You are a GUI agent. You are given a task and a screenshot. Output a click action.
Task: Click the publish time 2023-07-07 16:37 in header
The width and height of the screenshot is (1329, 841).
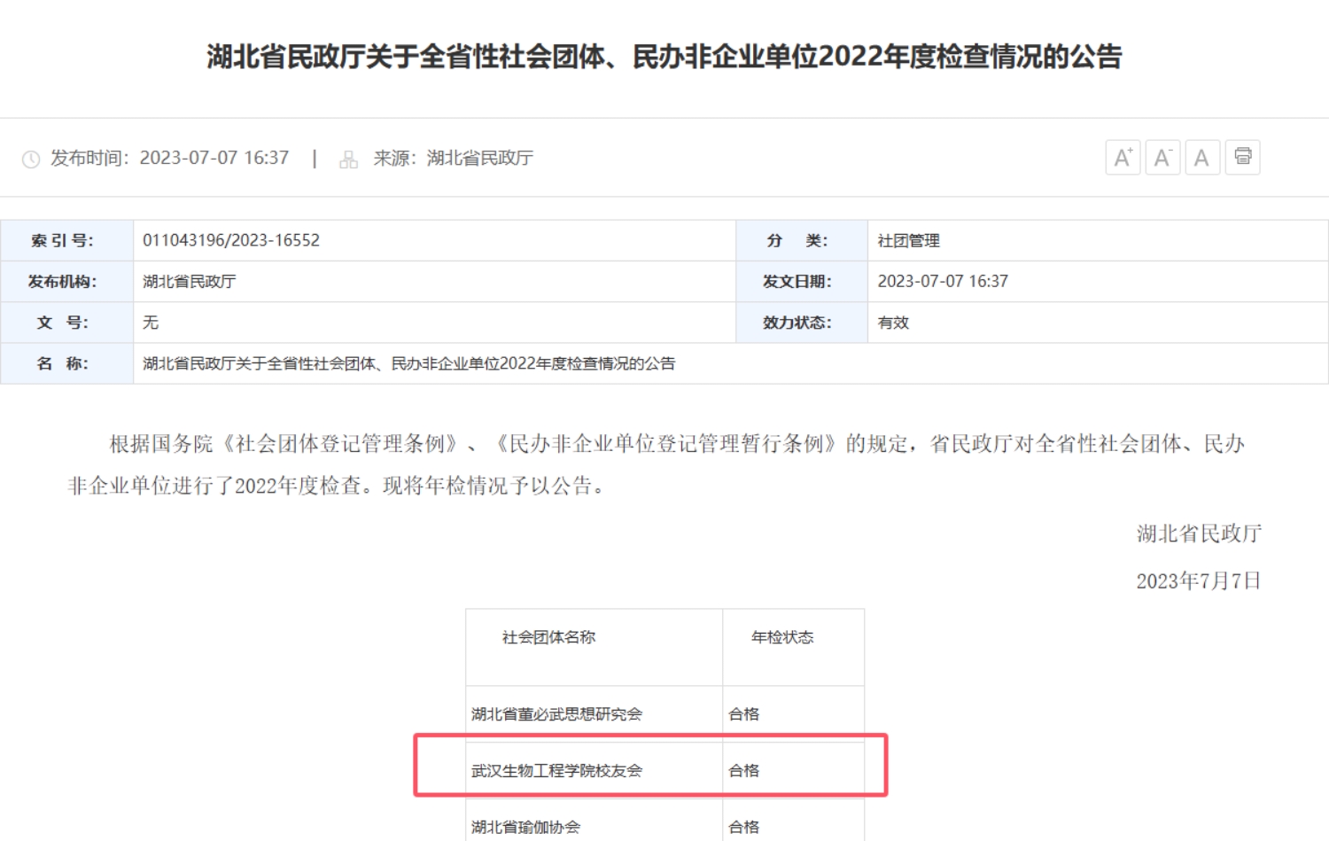214,158
